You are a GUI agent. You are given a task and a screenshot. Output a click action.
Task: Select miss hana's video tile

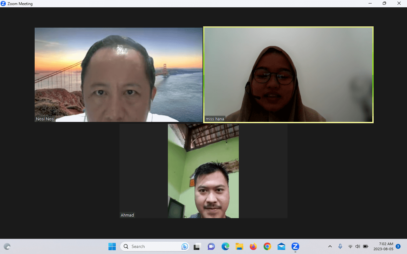tap(288, 75)
